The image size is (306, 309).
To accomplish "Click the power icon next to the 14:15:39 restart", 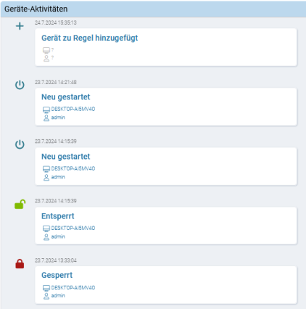I will click(20, 144).
